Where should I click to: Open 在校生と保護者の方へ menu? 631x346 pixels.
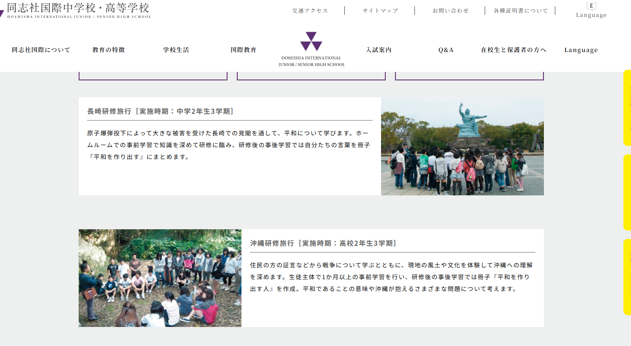coord(513,50)
